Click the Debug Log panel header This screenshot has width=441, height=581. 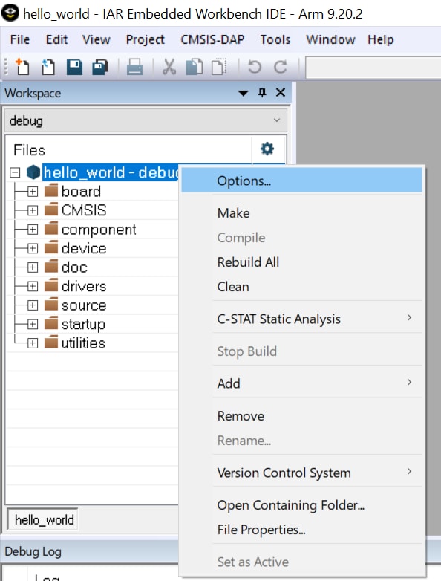coord(91,551)
